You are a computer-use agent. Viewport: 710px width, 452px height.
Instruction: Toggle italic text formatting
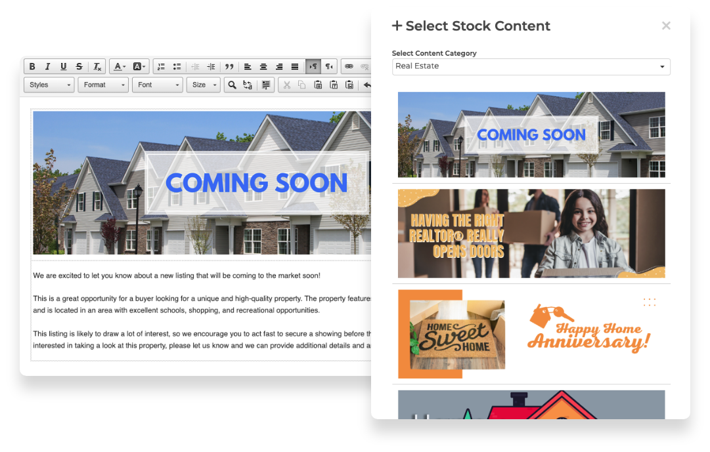click(x=47, y=66)
